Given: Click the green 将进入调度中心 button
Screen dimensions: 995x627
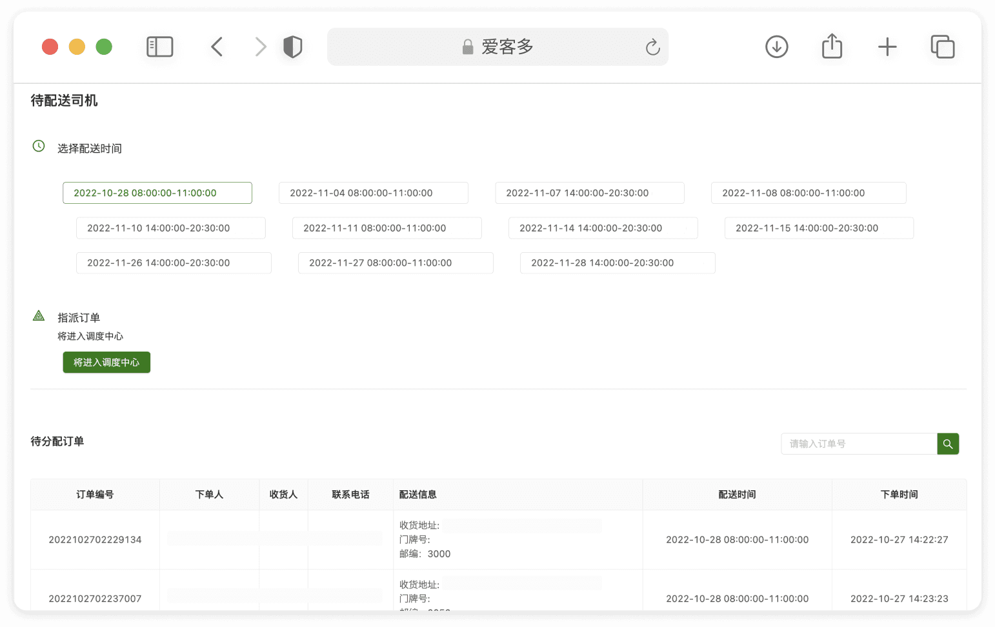Looking at the screenshot, I should coord(106,363).
